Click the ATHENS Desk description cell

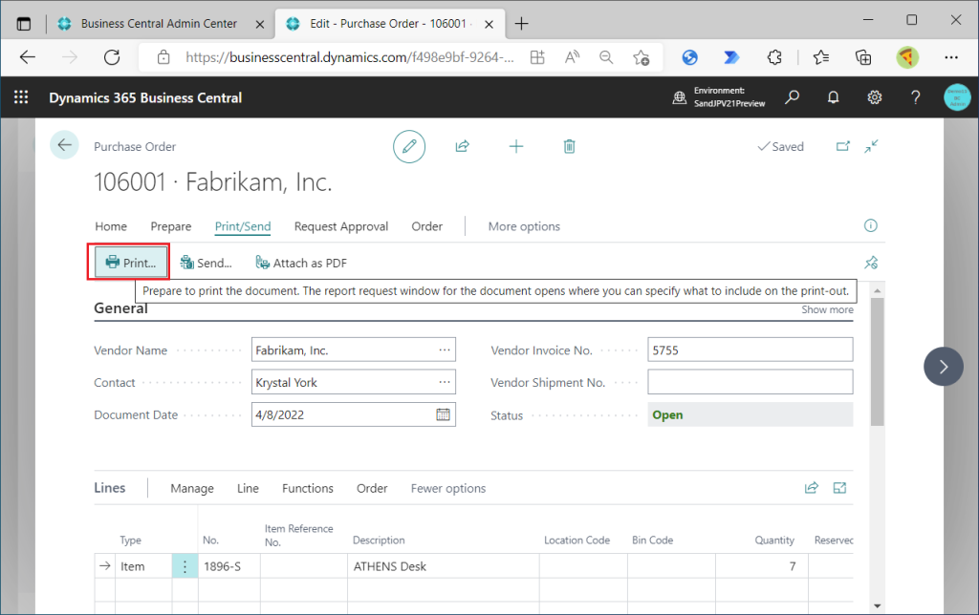coord(443,566)
